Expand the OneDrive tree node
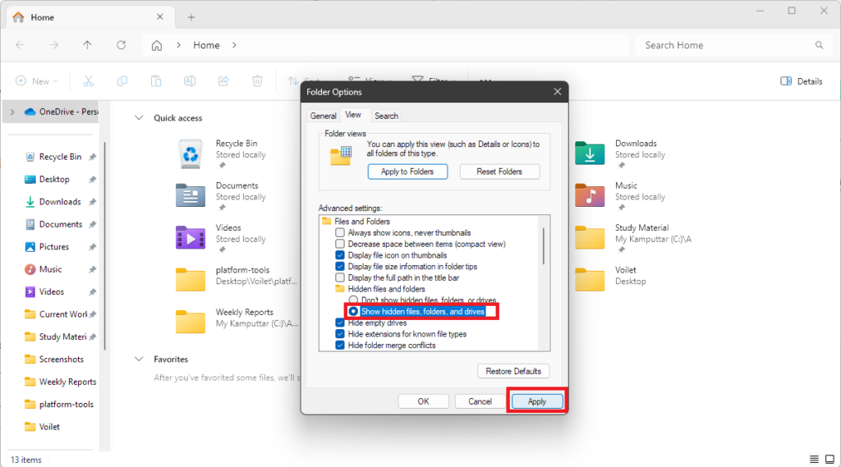Viewport: 841px width, 467px height. pos(11,112)
